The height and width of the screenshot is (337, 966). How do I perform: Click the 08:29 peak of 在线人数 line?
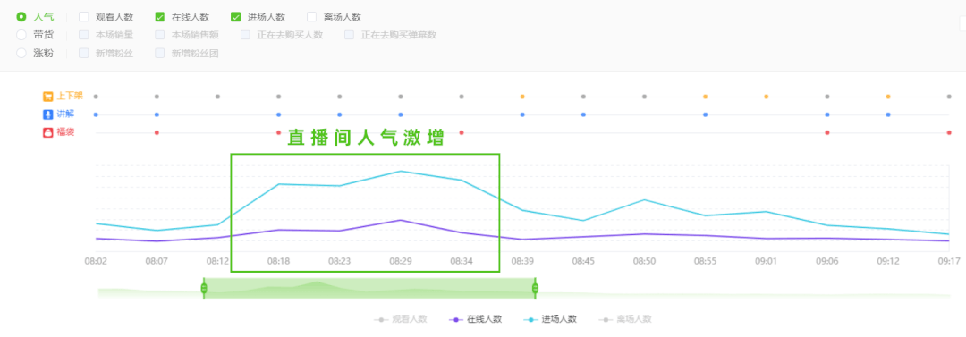401,220
